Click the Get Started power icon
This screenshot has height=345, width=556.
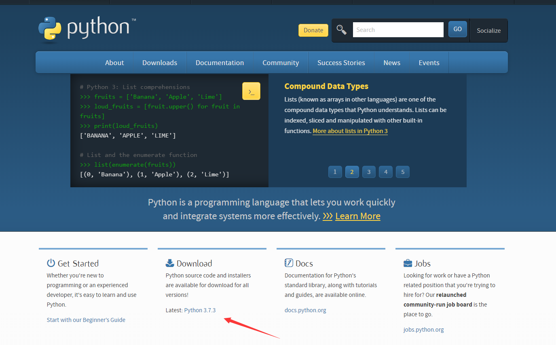pyautogui.click(x=51, y=263)
